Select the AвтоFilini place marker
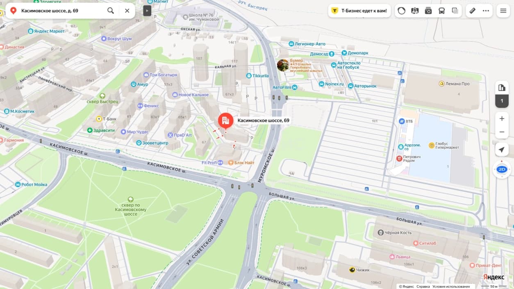Viewport: 514px width, 289px height. pos(294,87)
